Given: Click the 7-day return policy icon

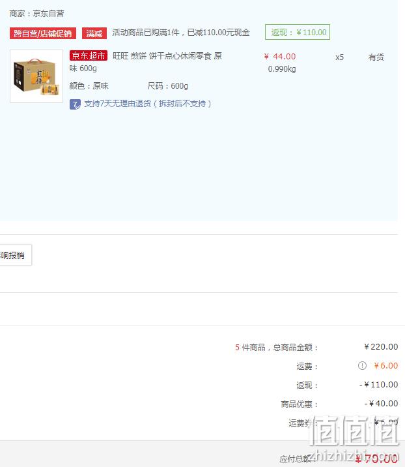Looking at the screenshot, I should [75, 104].
